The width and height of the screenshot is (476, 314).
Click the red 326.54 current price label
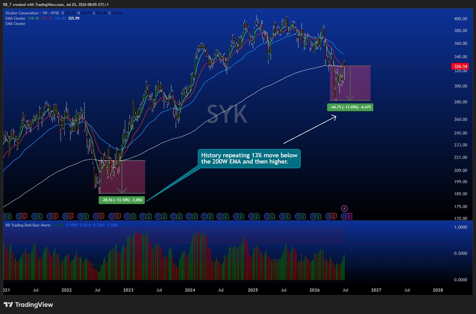(461, 66)
